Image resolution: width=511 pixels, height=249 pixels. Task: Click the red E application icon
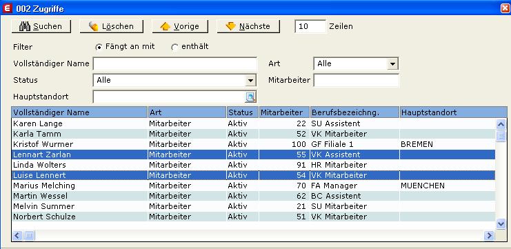[7, 8]
